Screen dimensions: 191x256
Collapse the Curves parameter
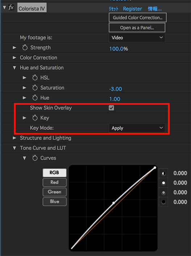pos(24,158)
